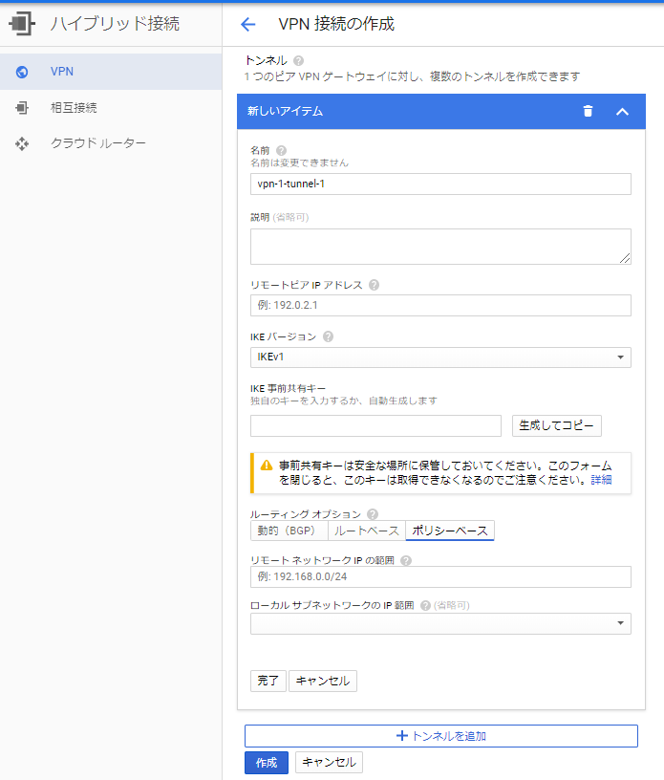The width and height of the screenshot is (664, 780).
Task: Open help icon for ルーティング オプション
Action: (x=372, y=514)
